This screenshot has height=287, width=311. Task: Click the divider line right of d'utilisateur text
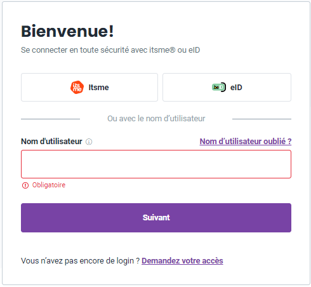click(261, 119)
